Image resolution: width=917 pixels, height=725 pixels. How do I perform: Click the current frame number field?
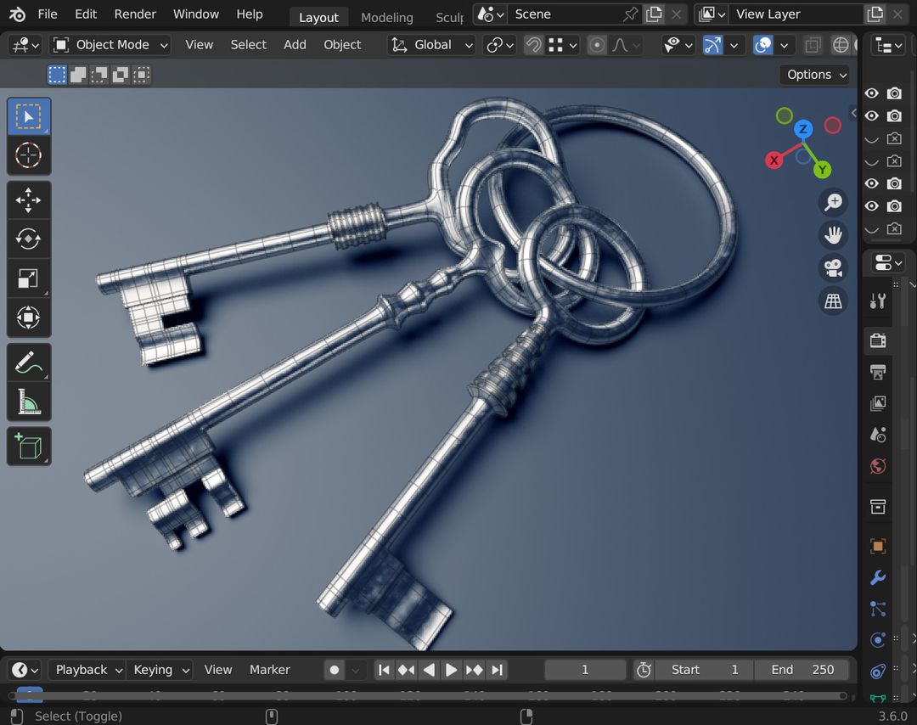[x=585, y=670]
